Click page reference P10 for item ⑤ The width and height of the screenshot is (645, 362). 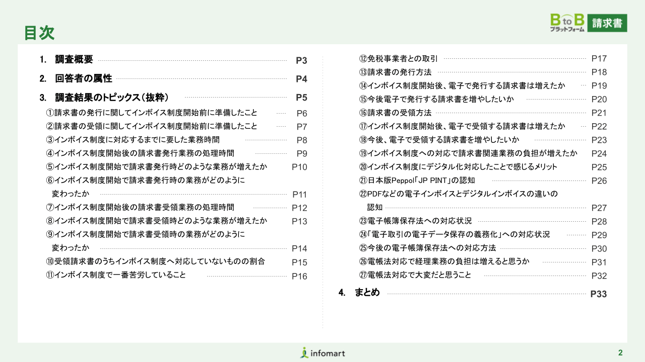(299, 167)
